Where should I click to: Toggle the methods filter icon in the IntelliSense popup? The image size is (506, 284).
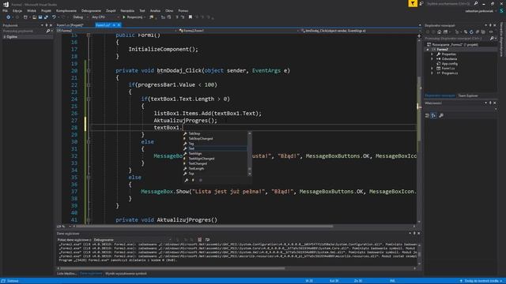click(200, 181)
